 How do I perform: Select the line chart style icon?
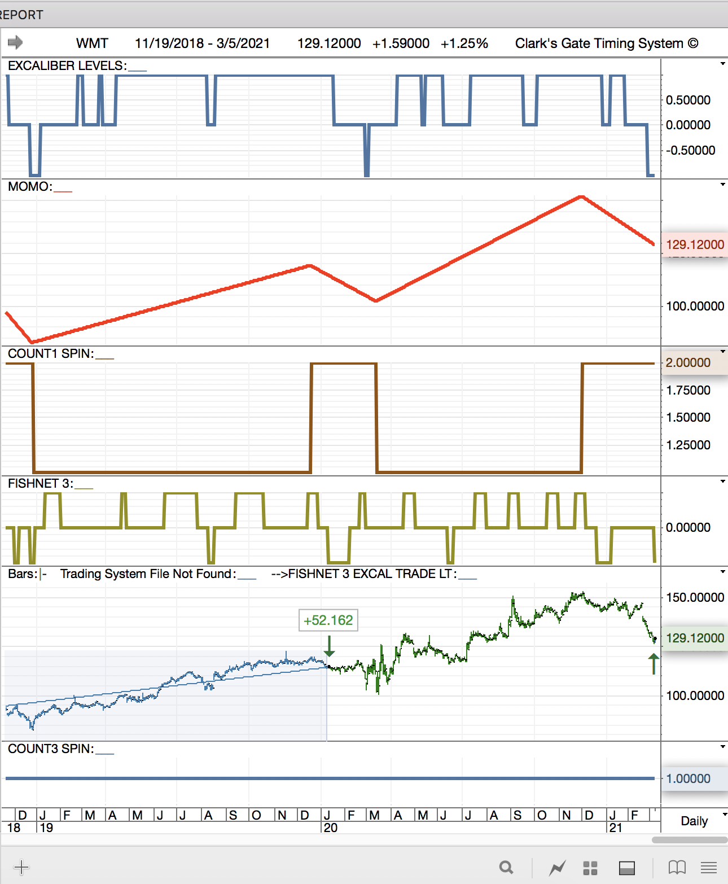pyautogui.click(x=558, y=867)
